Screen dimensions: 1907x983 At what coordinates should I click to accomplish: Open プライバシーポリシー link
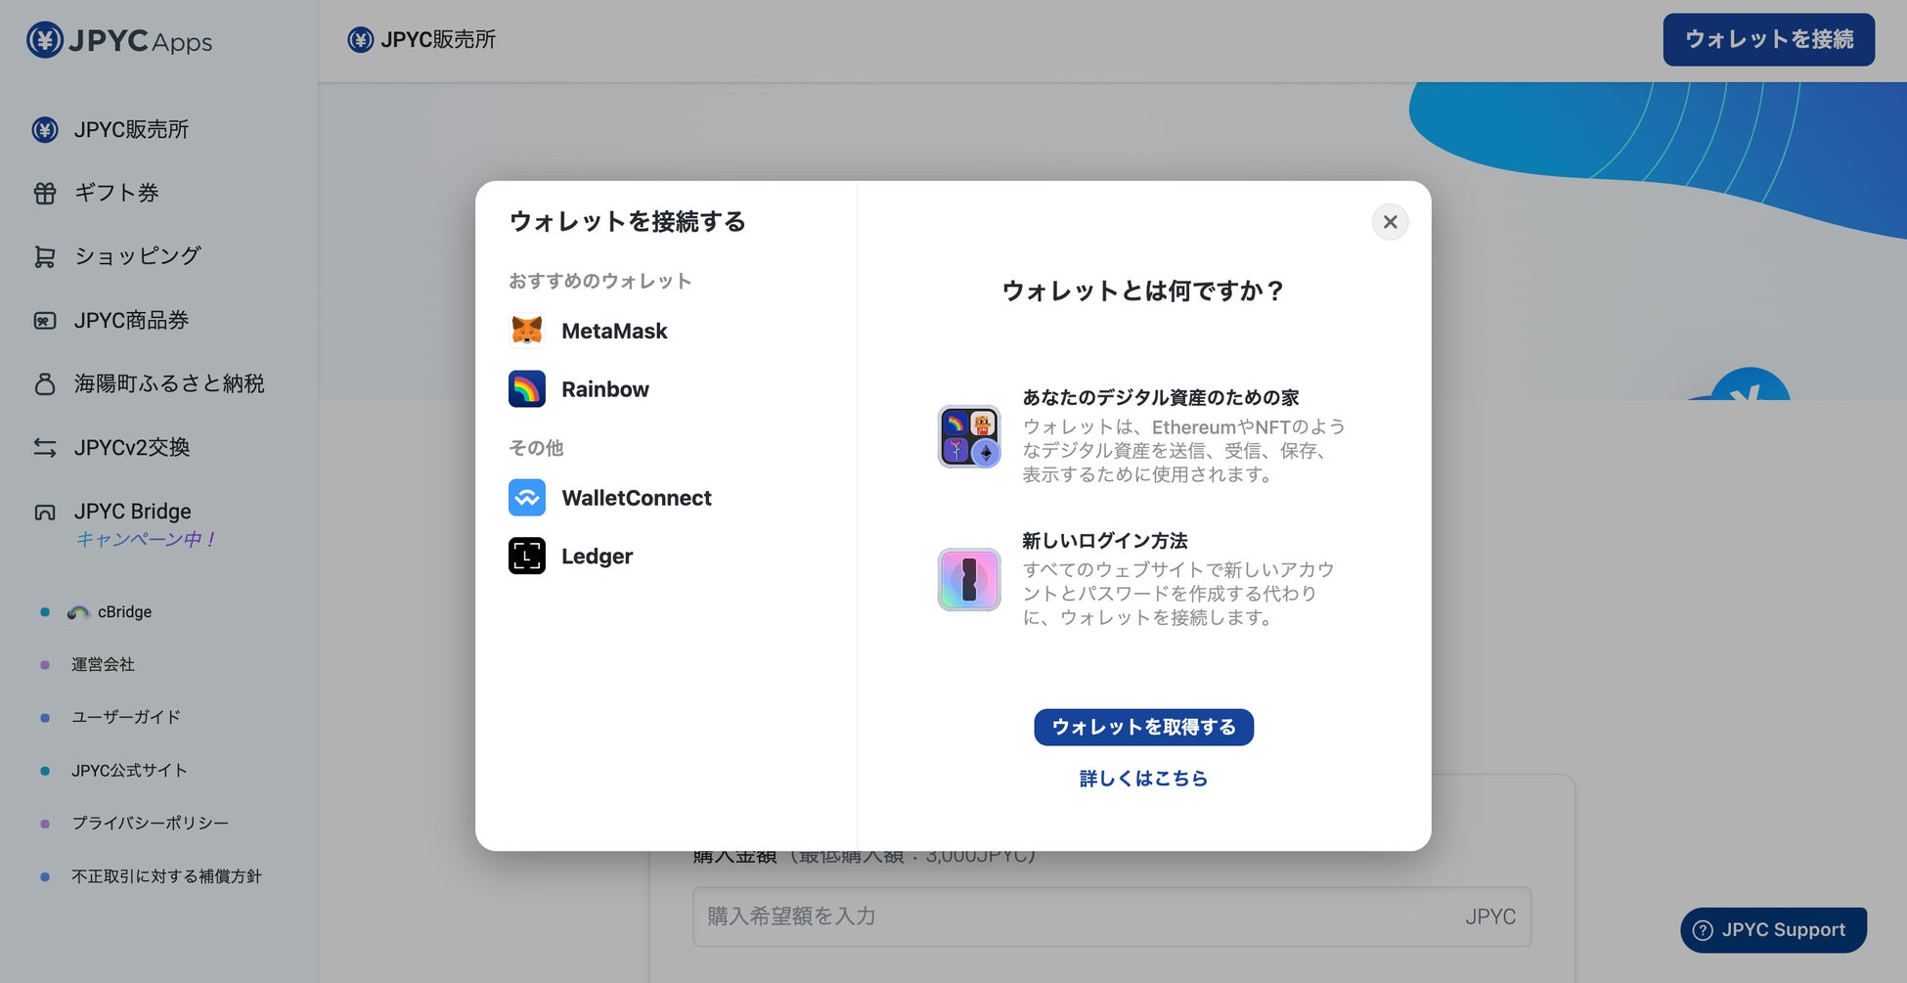[150, 824]
